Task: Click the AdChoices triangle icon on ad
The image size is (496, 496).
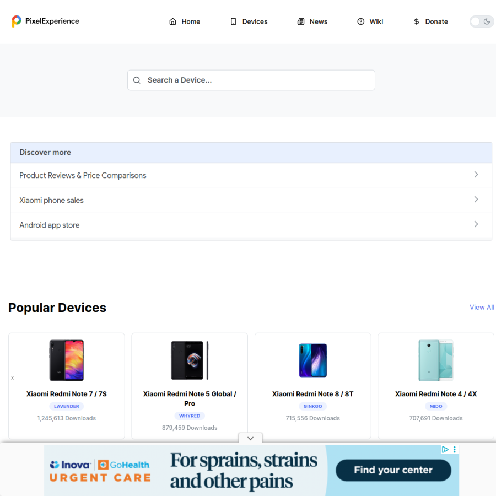Action: point(445,450)
